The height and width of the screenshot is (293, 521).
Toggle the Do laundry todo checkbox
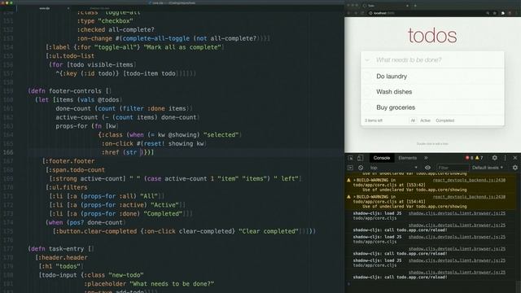pos(367,77)
